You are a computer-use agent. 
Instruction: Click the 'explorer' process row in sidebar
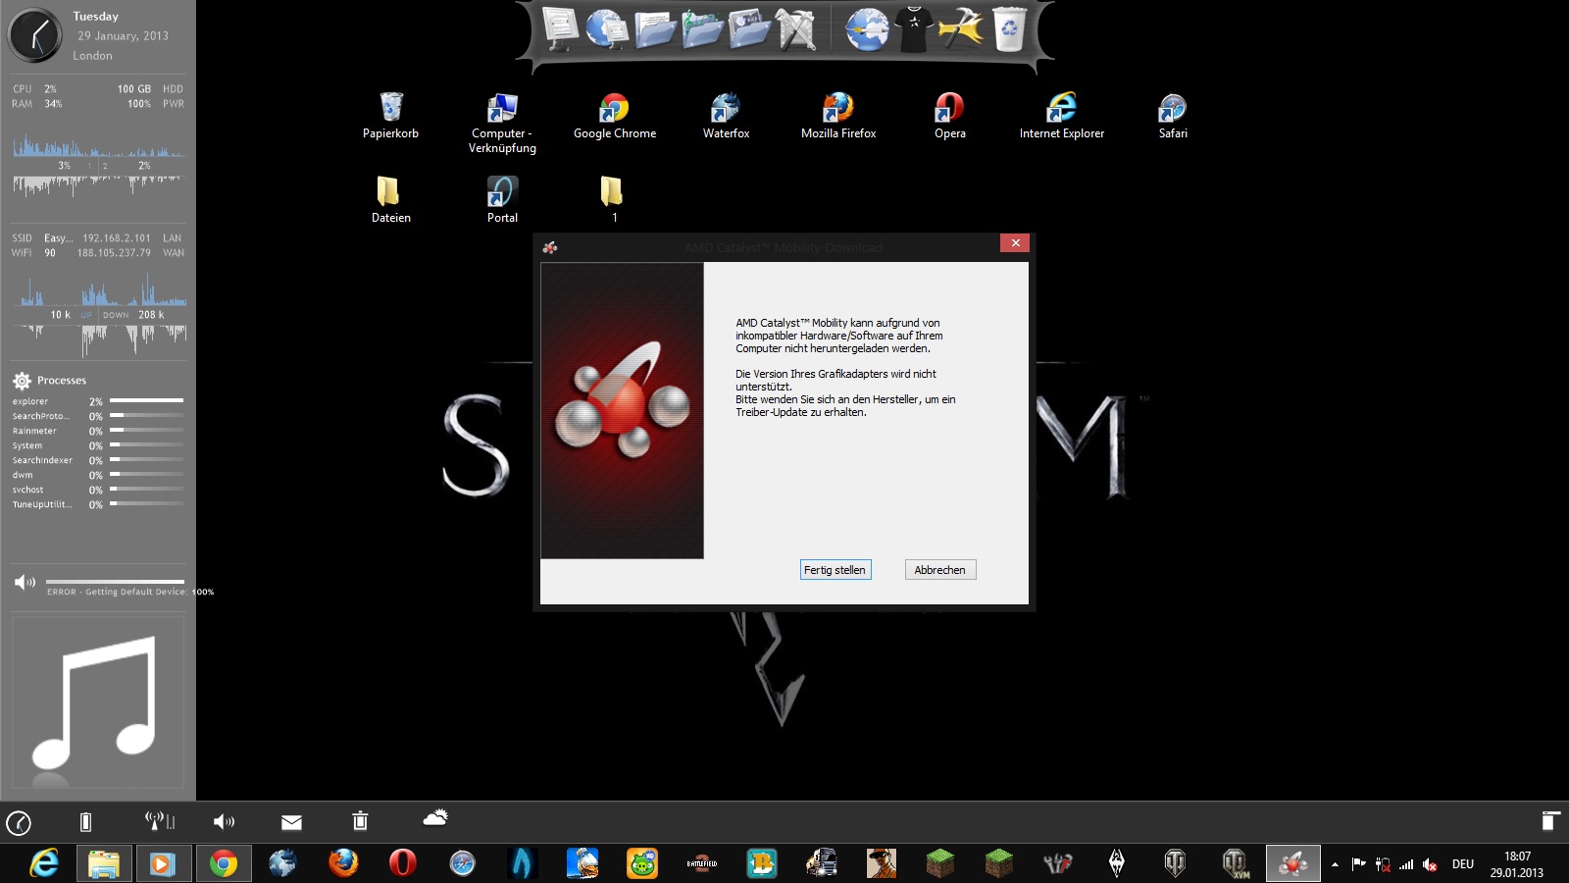[97, 401]
